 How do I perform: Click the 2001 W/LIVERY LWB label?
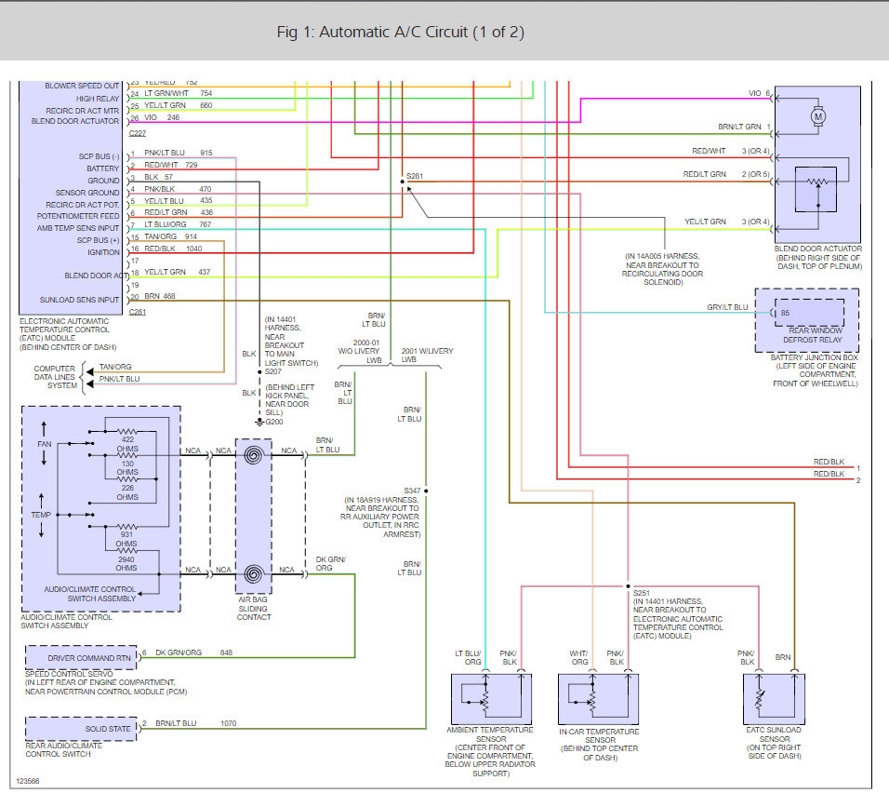(x=427, y=356)
